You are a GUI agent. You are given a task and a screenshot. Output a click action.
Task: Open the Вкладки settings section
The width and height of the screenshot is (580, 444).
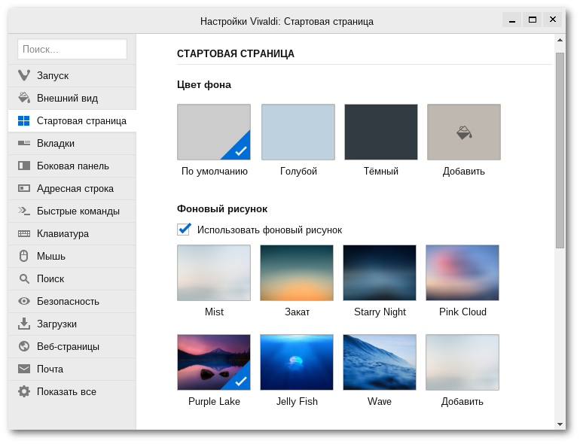point(72,143)
